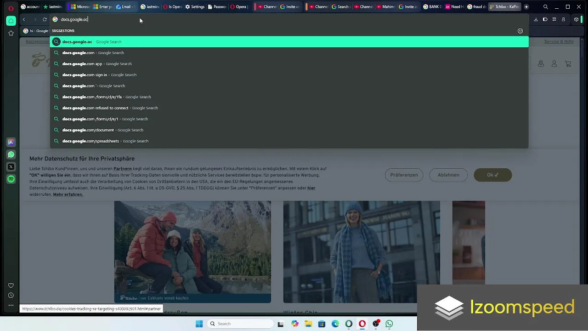This screenshot has height=331, width=588.
Task: Open the Tchibo store finder icon
Action: pyautogui.click(x=541, y=64)
